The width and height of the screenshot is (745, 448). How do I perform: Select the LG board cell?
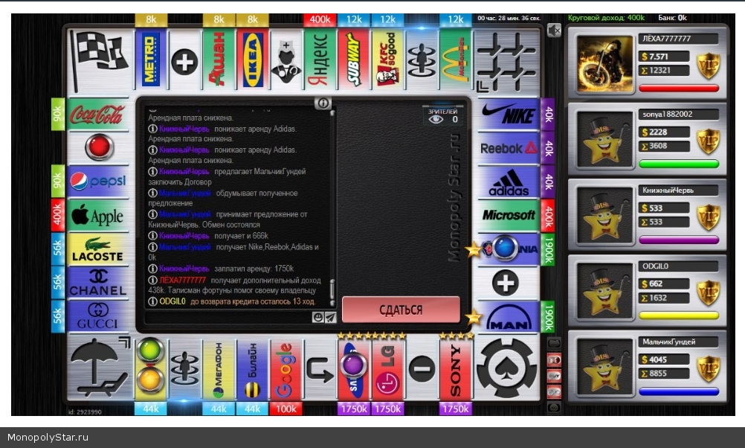coord(387,369)
